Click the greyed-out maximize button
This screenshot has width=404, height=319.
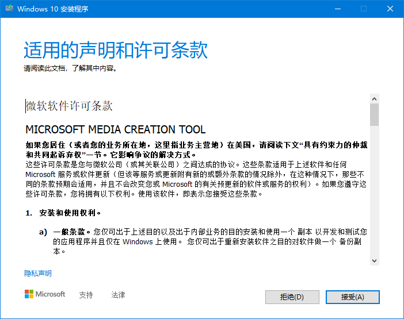tap(363, 9)
